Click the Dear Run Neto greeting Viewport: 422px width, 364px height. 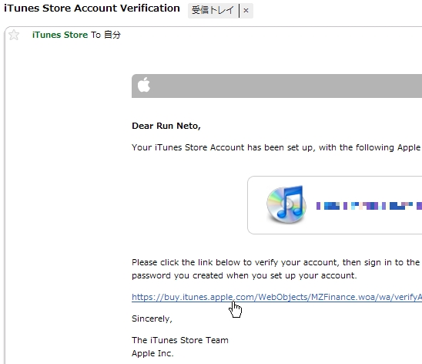pyautogui.click(x=166, y=126)
